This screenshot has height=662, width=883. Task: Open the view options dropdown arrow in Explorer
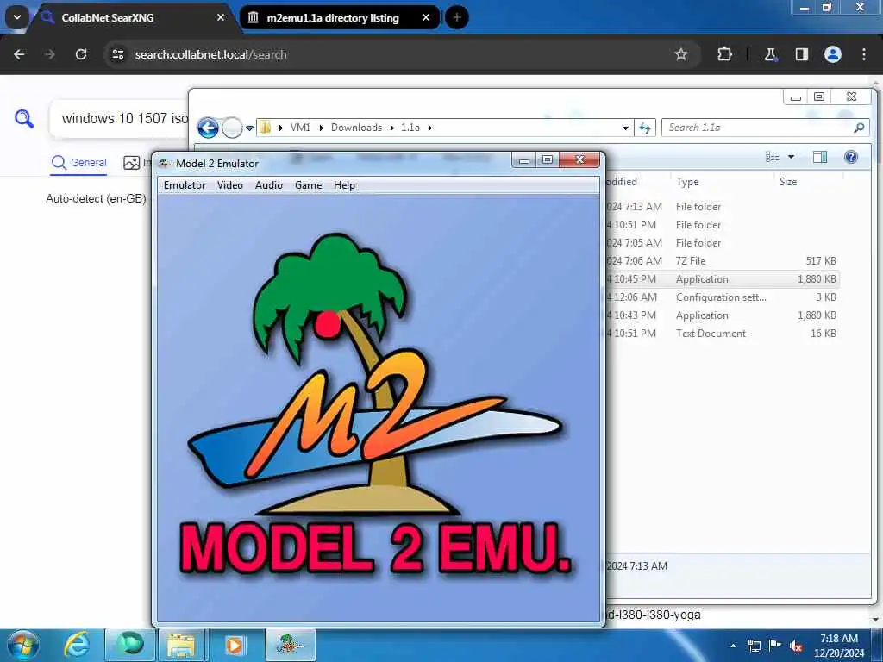[791, 157]
